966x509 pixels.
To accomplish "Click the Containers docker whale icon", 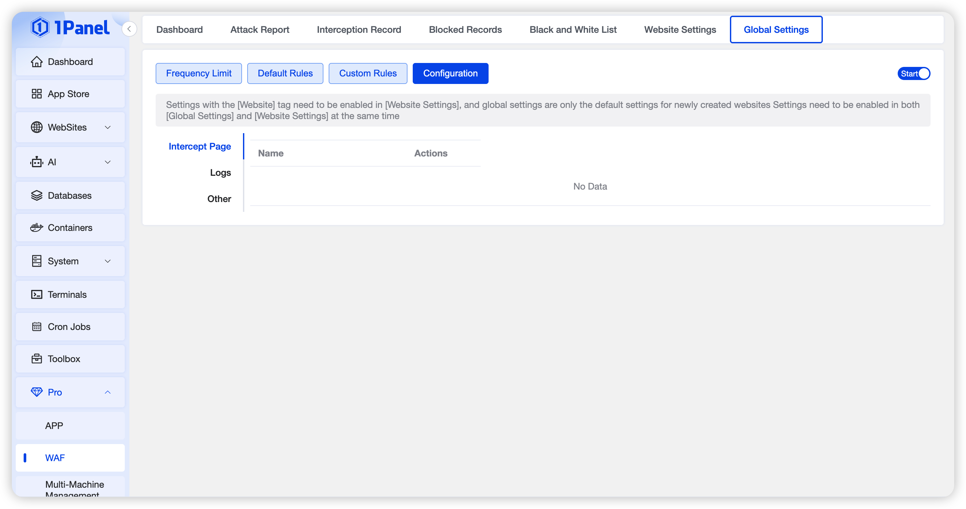I will click(36, 228).
